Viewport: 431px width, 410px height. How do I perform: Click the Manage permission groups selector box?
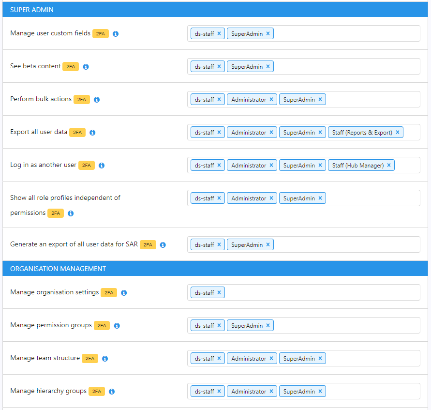pos(304,325)
